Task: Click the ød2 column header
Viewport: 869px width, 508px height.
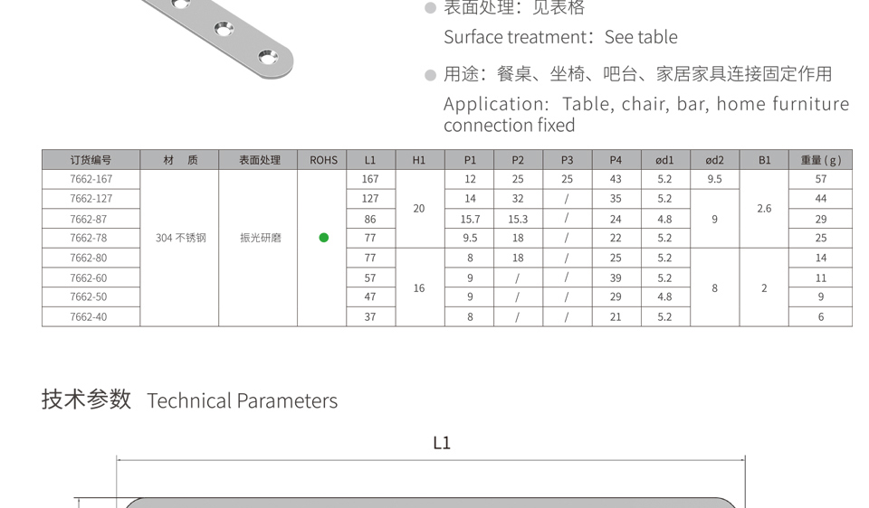Action: [714, 160]
